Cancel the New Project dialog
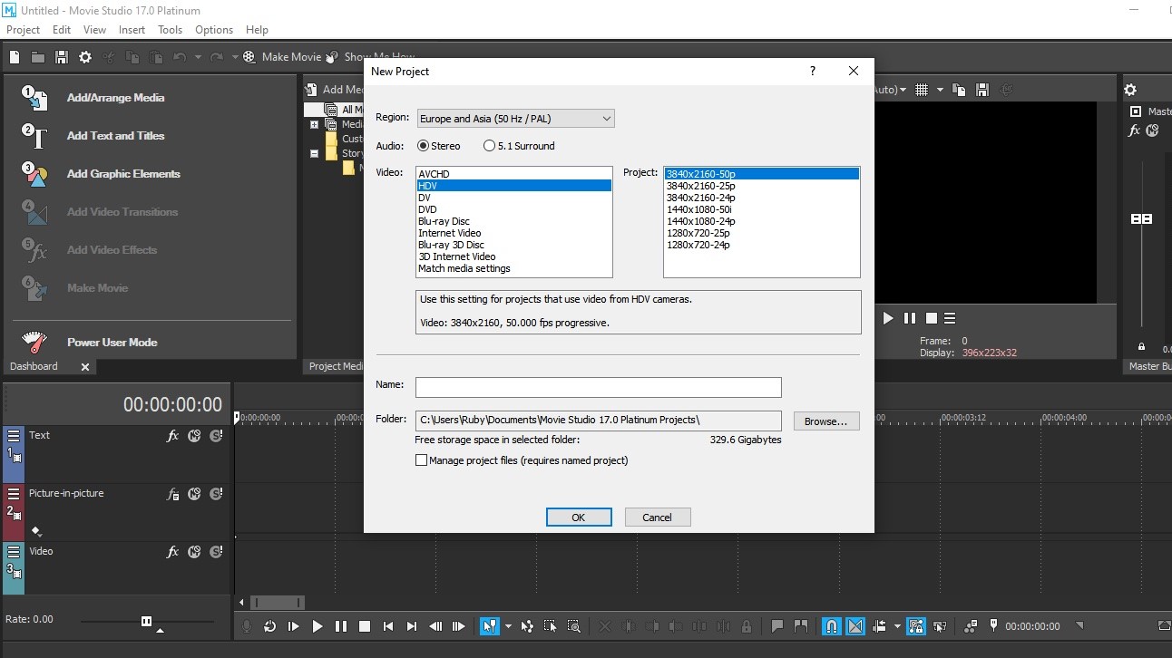This screenshot has height=658, width=1172. pyautogui.click(x=658, y=518)
